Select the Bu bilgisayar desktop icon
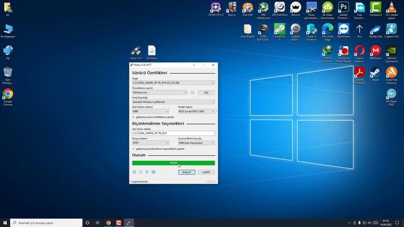The image size is (404, 227). (8, 31)
